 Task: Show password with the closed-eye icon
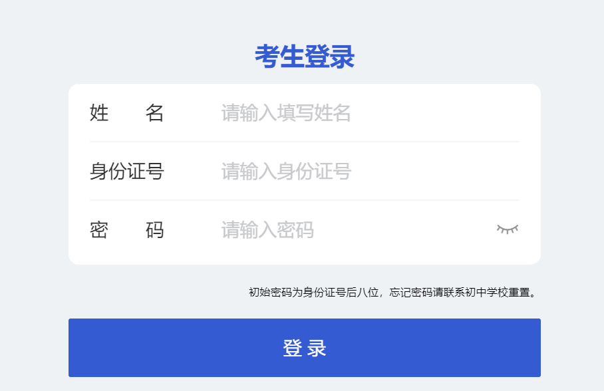coord(508,229)
